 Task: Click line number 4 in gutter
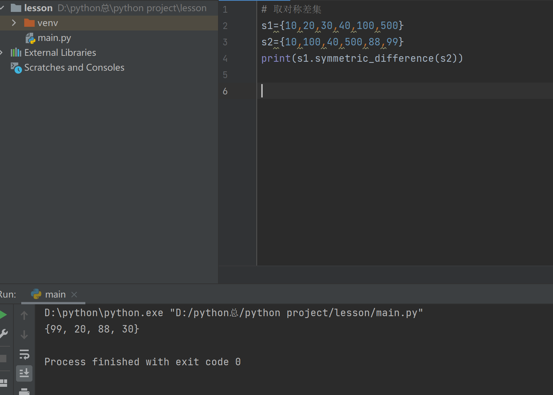coord(225,59)
